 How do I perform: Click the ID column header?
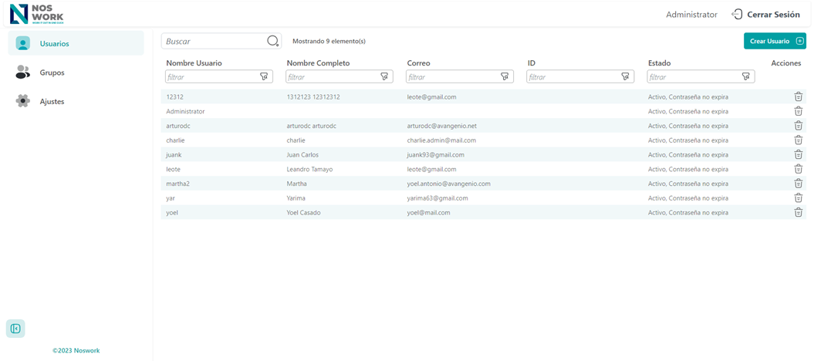[x=531, y=63]
